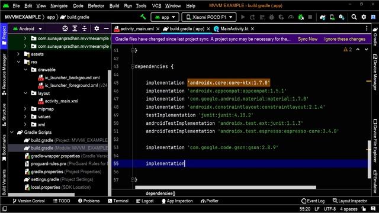Open the Build menu
Screen dimensions: 379x213
(x=114, y=6)
